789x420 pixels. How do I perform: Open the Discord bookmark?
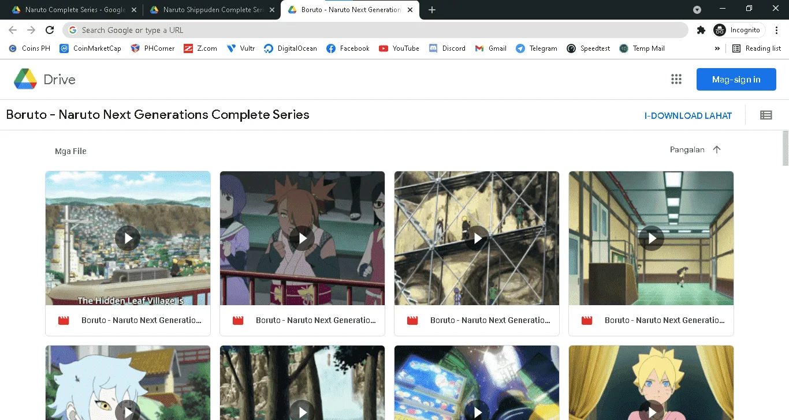point(447,48)
